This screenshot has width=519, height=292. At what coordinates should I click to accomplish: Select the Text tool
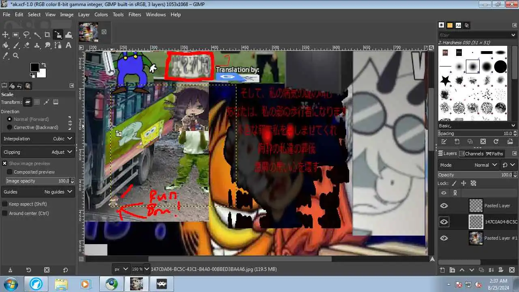[69, 45]
